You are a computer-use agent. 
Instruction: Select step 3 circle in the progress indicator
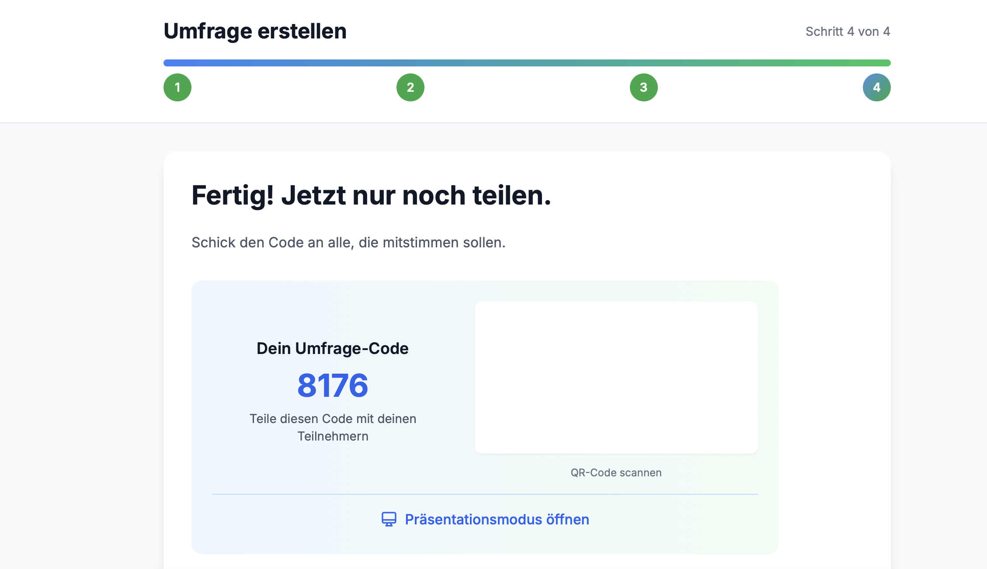643,87
